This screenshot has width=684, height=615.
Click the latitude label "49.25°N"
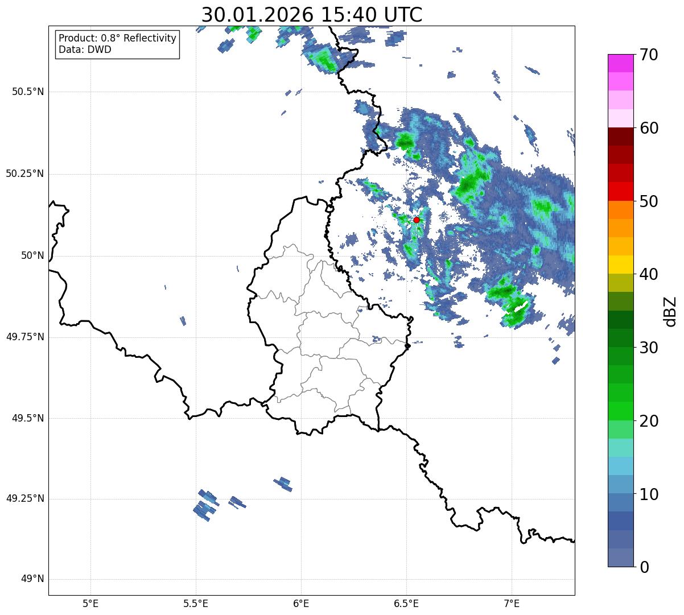(24, 498)
